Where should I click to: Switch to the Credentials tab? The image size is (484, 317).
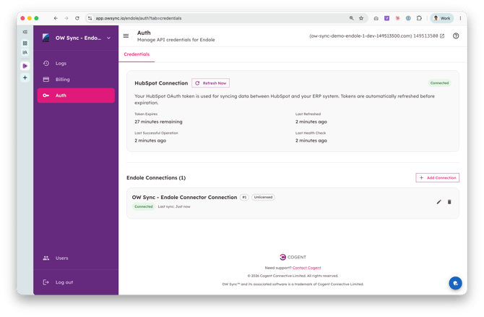137,54
